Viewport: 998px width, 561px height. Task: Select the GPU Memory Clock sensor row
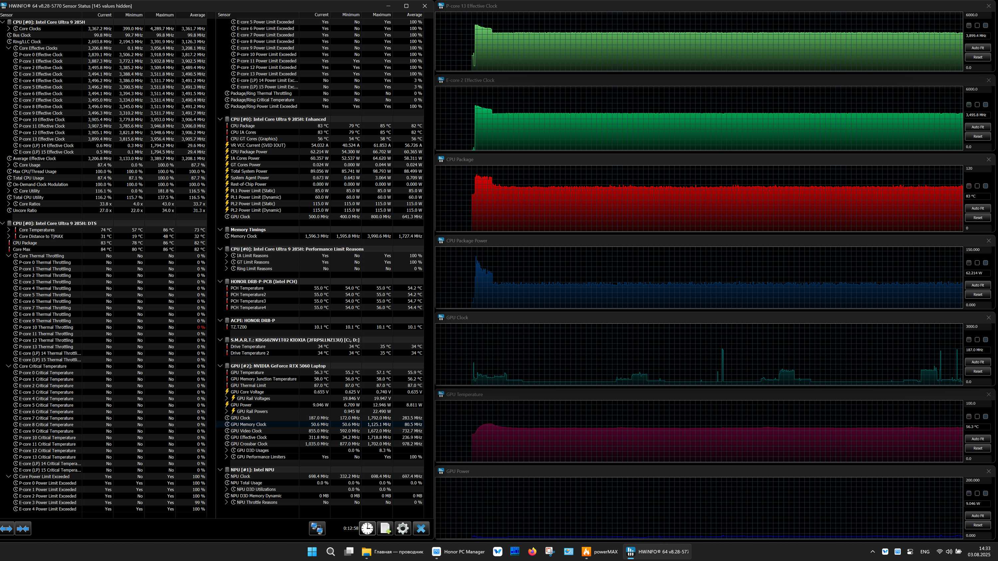click(249, 424)
